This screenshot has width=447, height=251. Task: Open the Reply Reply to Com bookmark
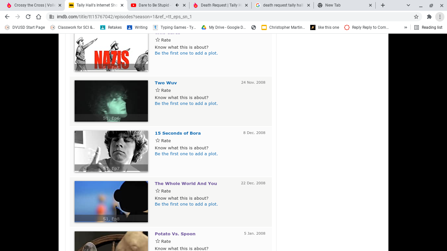pos(367,27)
